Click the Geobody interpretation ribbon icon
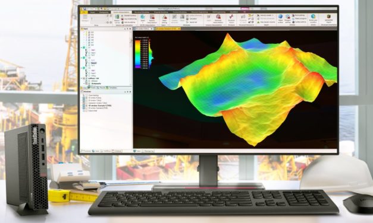The image size is (373, 223). point(218,19)
